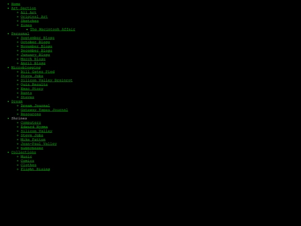Open the All Art link
This screenshot has height=226, width=301.
[x=28, y=12]
